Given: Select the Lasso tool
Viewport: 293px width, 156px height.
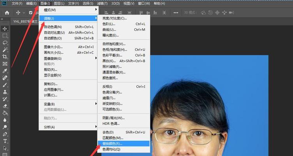Looking at the screenshot, I should point(5,43).
